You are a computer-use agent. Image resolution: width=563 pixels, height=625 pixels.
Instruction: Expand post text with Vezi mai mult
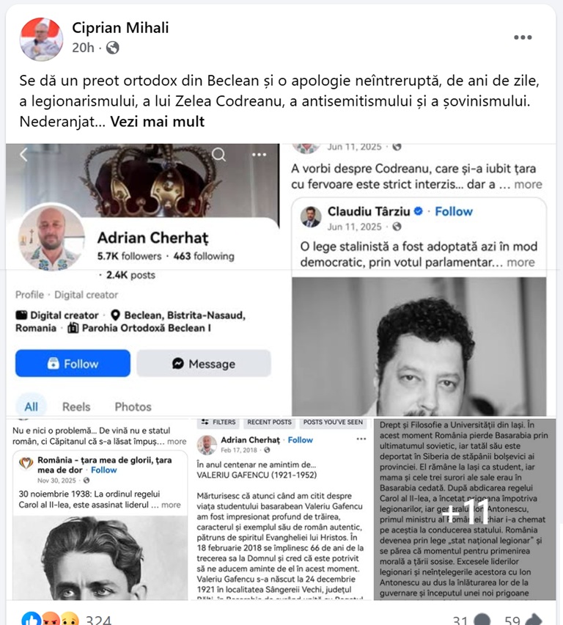point(158,122)
